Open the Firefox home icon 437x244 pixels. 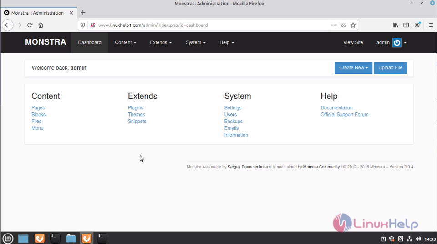(41, 25)
